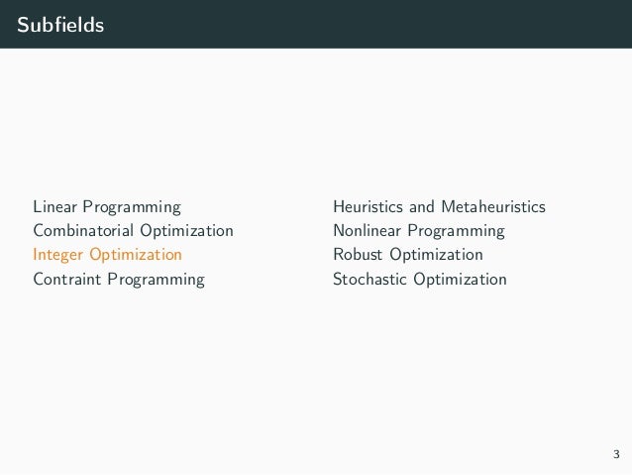The image size is (632, 475).
Task: Click the word Linear
Action: point(54,207)
